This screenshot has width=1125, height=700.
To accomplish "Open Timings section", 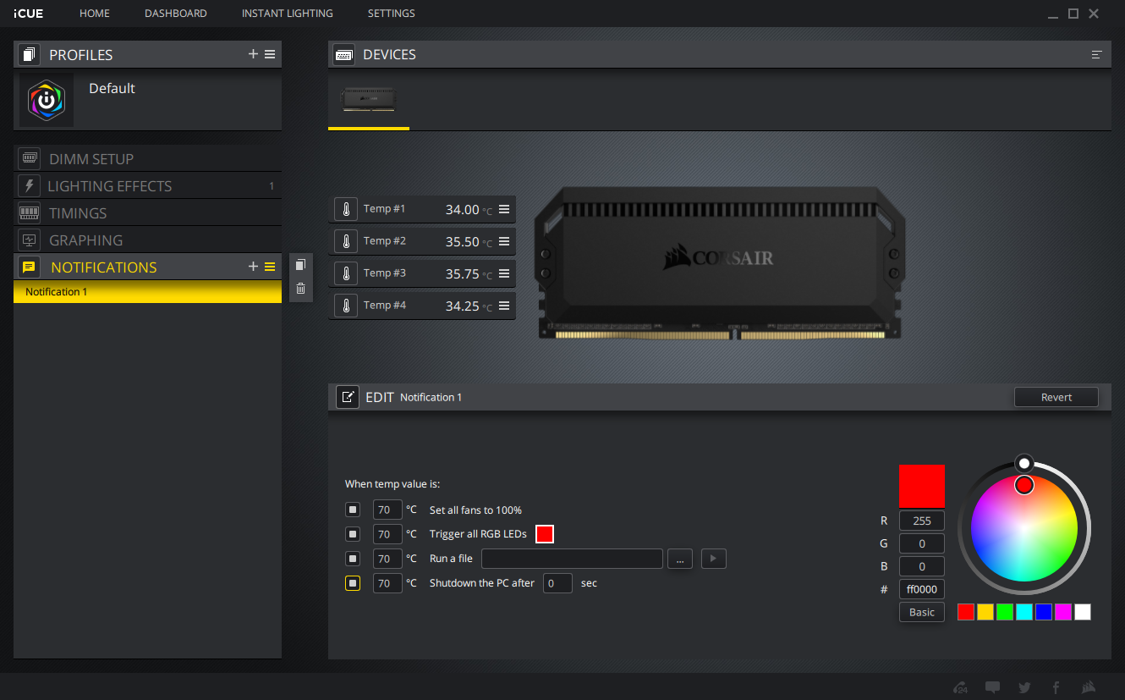I will 148,212.
